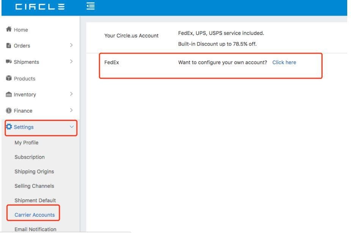Click here to configure FedEx account
This screenshot has width=351, height=233.
point(284,63)
